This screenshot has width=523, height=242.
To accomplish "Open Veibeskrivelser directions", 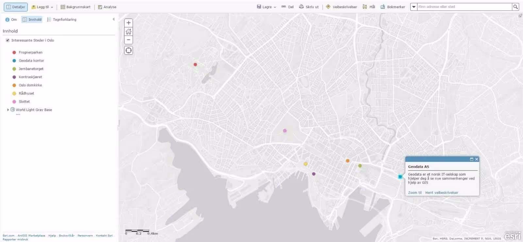I will (x=342, y=7).
